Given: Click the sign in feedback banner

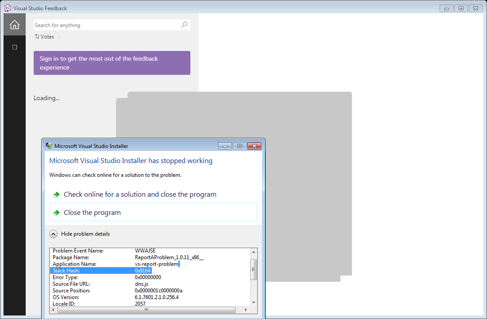Looking at the screenshot, I should (x=112, y=63).
